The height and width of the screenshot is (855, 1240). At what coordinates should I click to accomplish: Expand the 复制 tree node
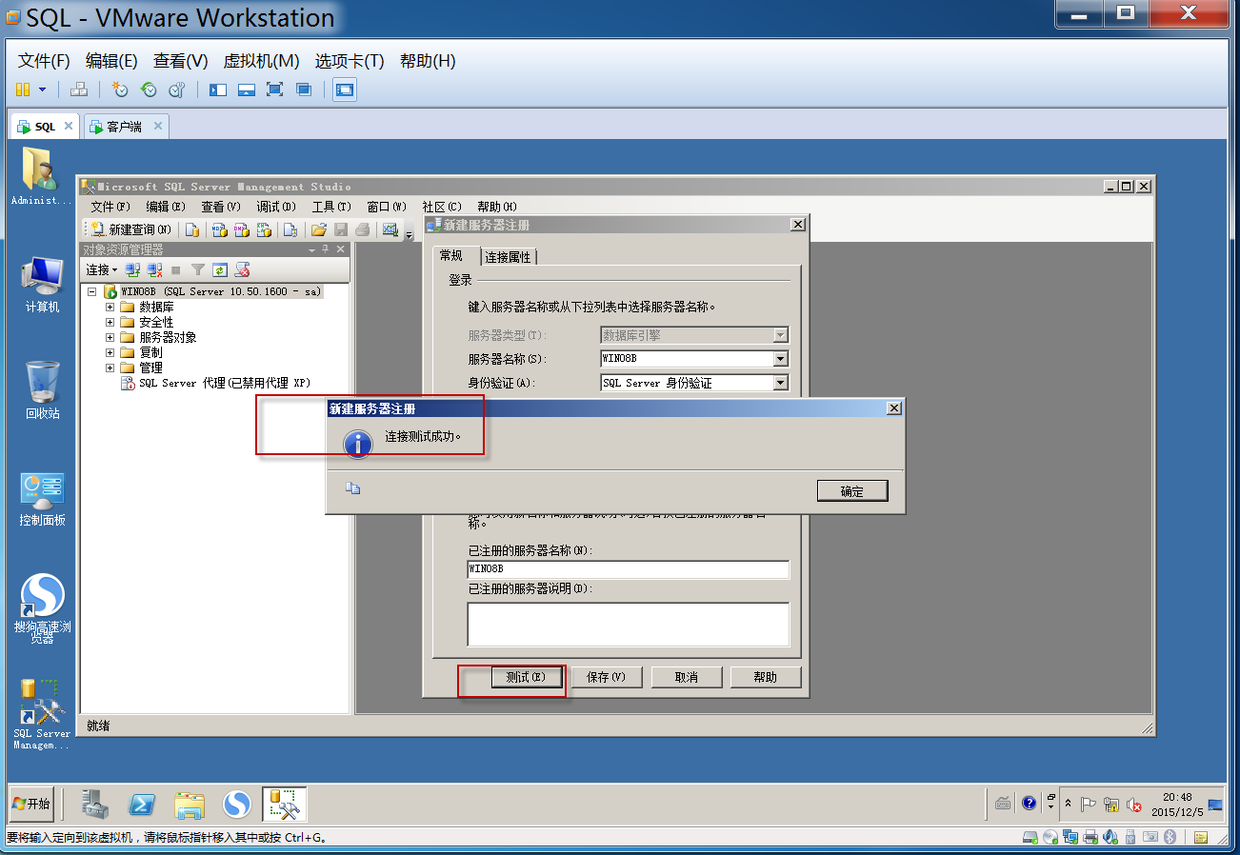[x=110, y=353]
